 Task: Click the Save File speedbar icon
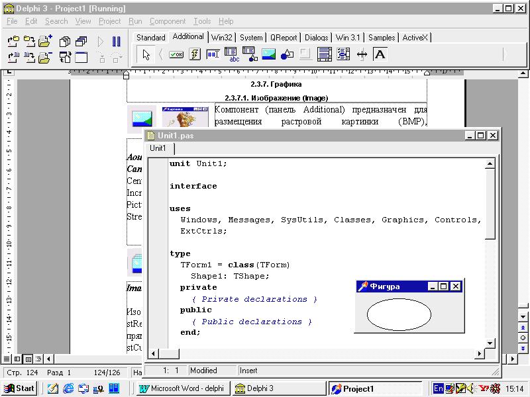point(29,58)
